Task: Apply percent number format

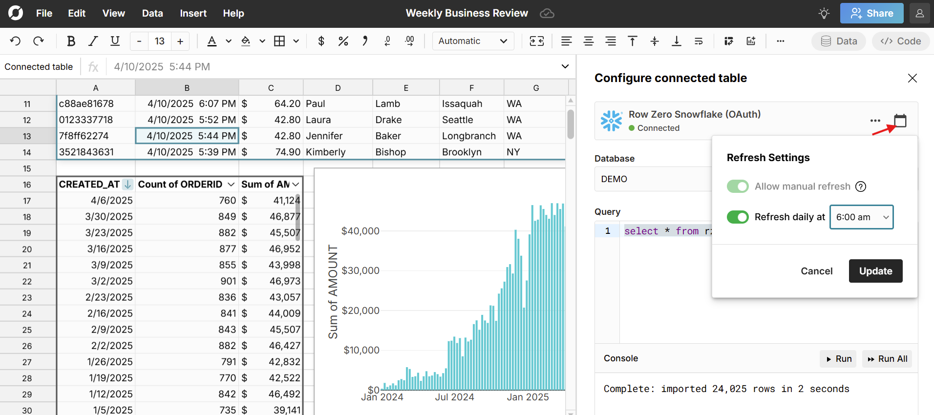Action: (343, 41)
